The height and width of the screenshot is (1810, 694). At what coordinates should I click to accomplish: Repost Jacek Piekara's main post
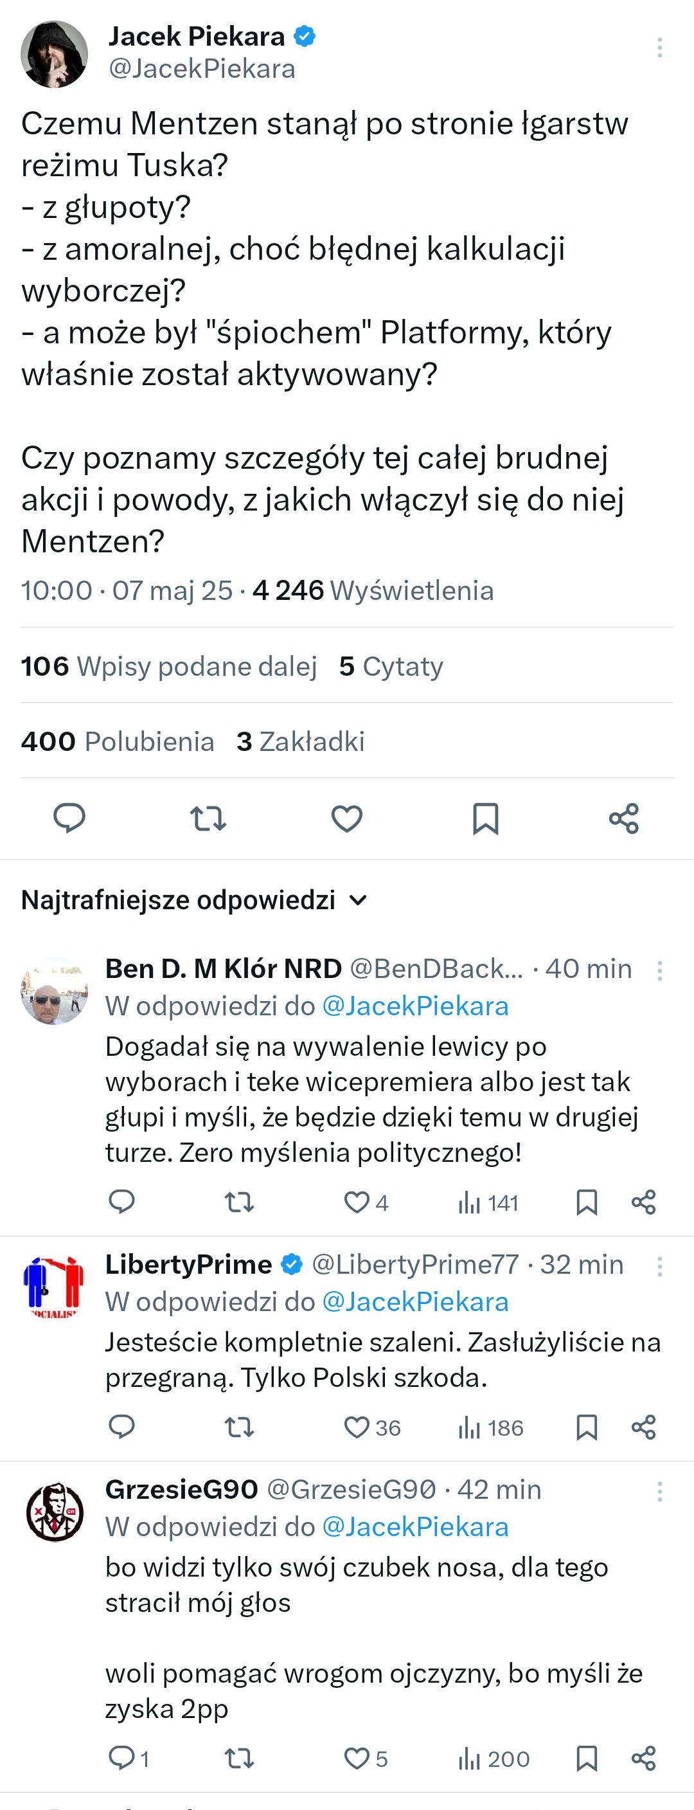click(208, 818)
